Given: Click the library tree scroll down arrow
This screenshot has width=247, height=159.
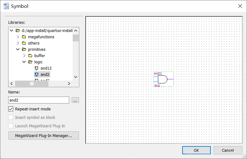Looking at the screenshot, I should (x=76, y=77).
